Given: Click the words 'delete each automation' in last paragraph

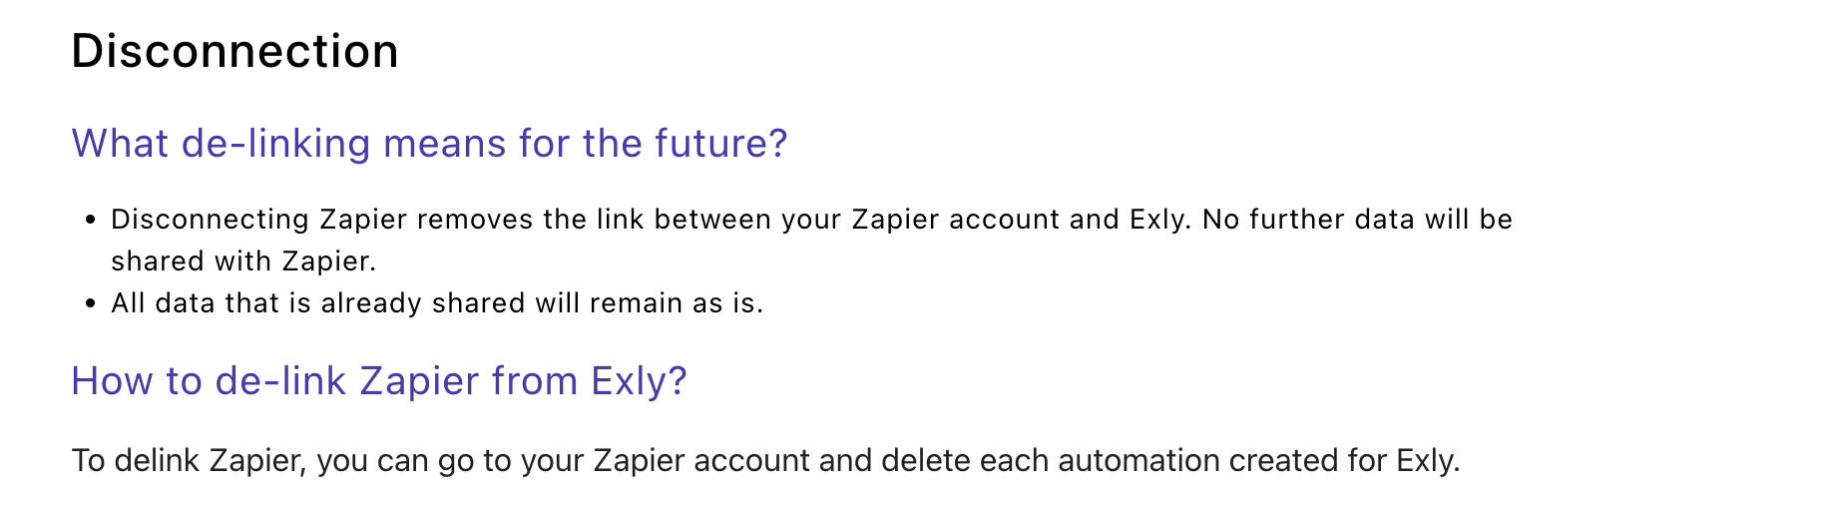Looking at the screenshot, I should click(x=1051, y=461).
